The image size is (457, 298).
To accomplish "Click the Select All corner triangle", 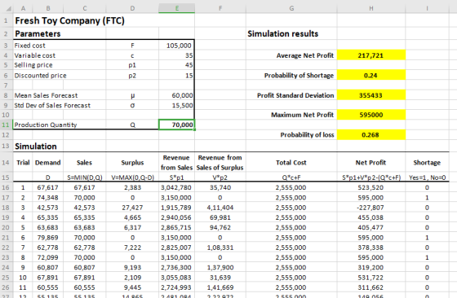I will click(9, 8).
